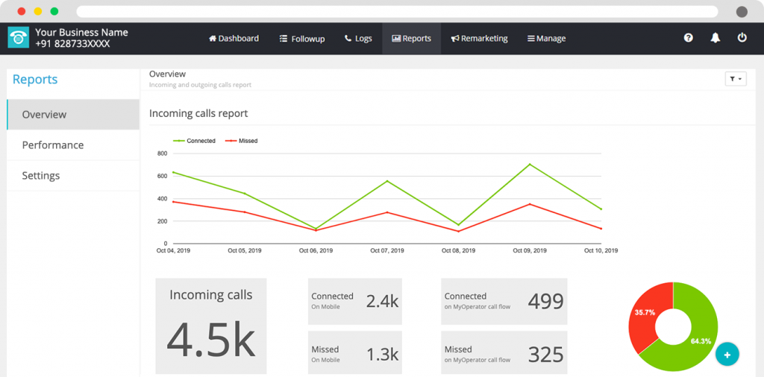
Task: Toggle Connected series in chart legend
Action: 195,141
